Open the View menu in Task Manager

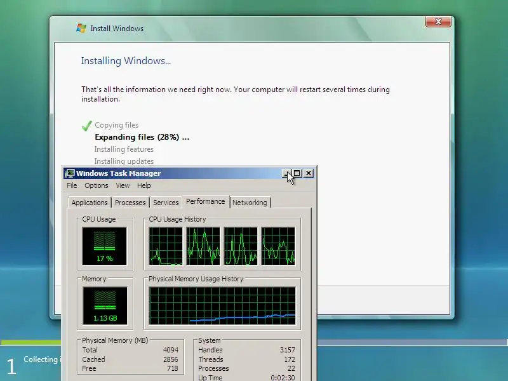(123, 185)
